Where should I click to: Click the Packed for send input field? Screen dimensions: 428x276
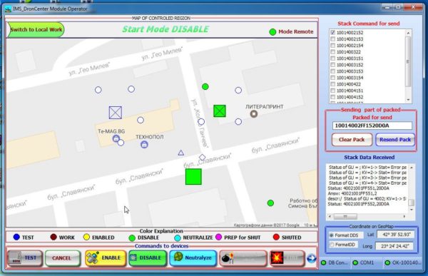point(372,126)
